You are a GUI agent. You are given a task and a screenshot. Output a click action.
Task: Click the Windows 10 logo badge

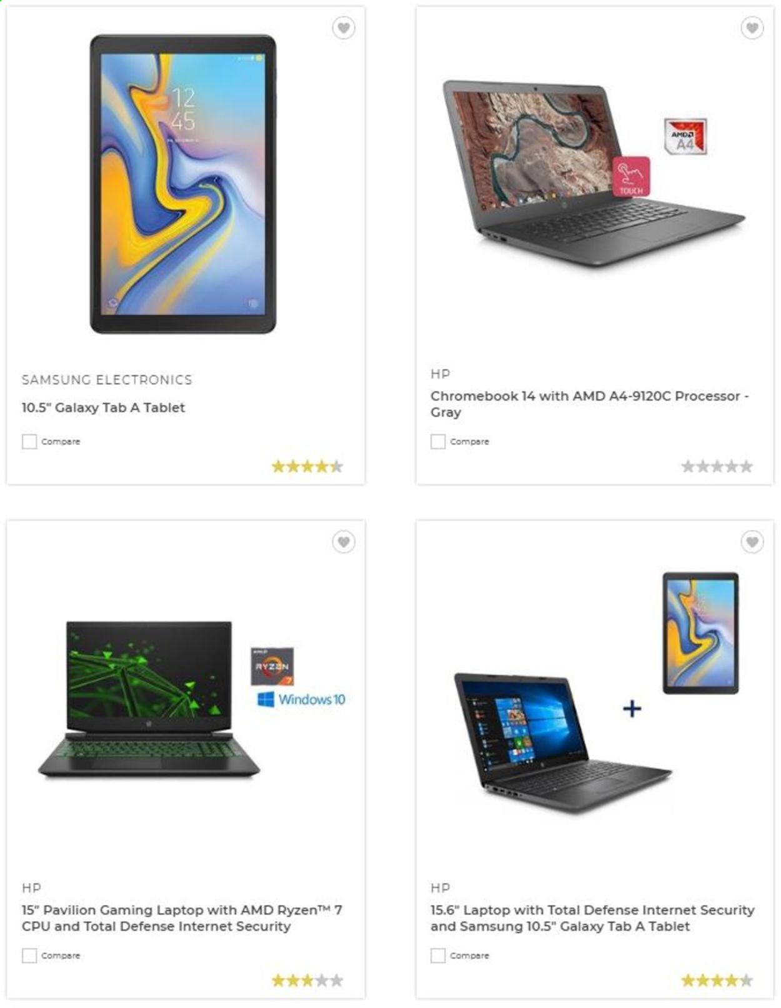(301, 699)
